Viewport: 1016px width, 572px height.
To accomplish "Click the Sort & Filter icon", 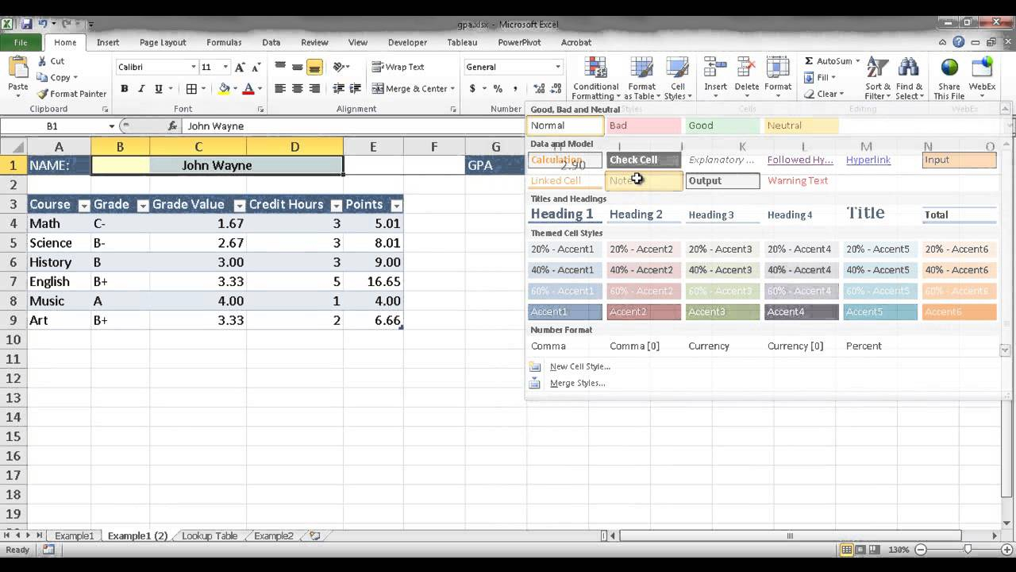I will tap(876, 79).
